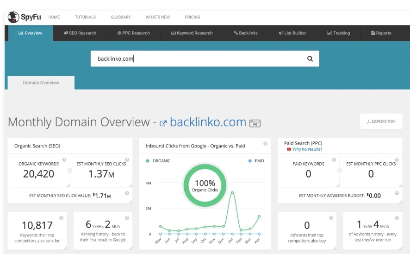Open external link icon beside backlinko.com
Screen dimensions: 410x254
pos(163,123)
